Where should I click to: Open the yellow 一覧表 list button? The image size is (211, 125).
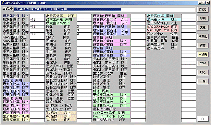(x=203, y=55)
